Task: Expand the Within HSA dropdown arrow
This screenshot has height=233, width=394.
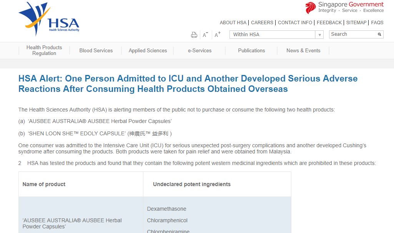Action: tap(319, 35)
